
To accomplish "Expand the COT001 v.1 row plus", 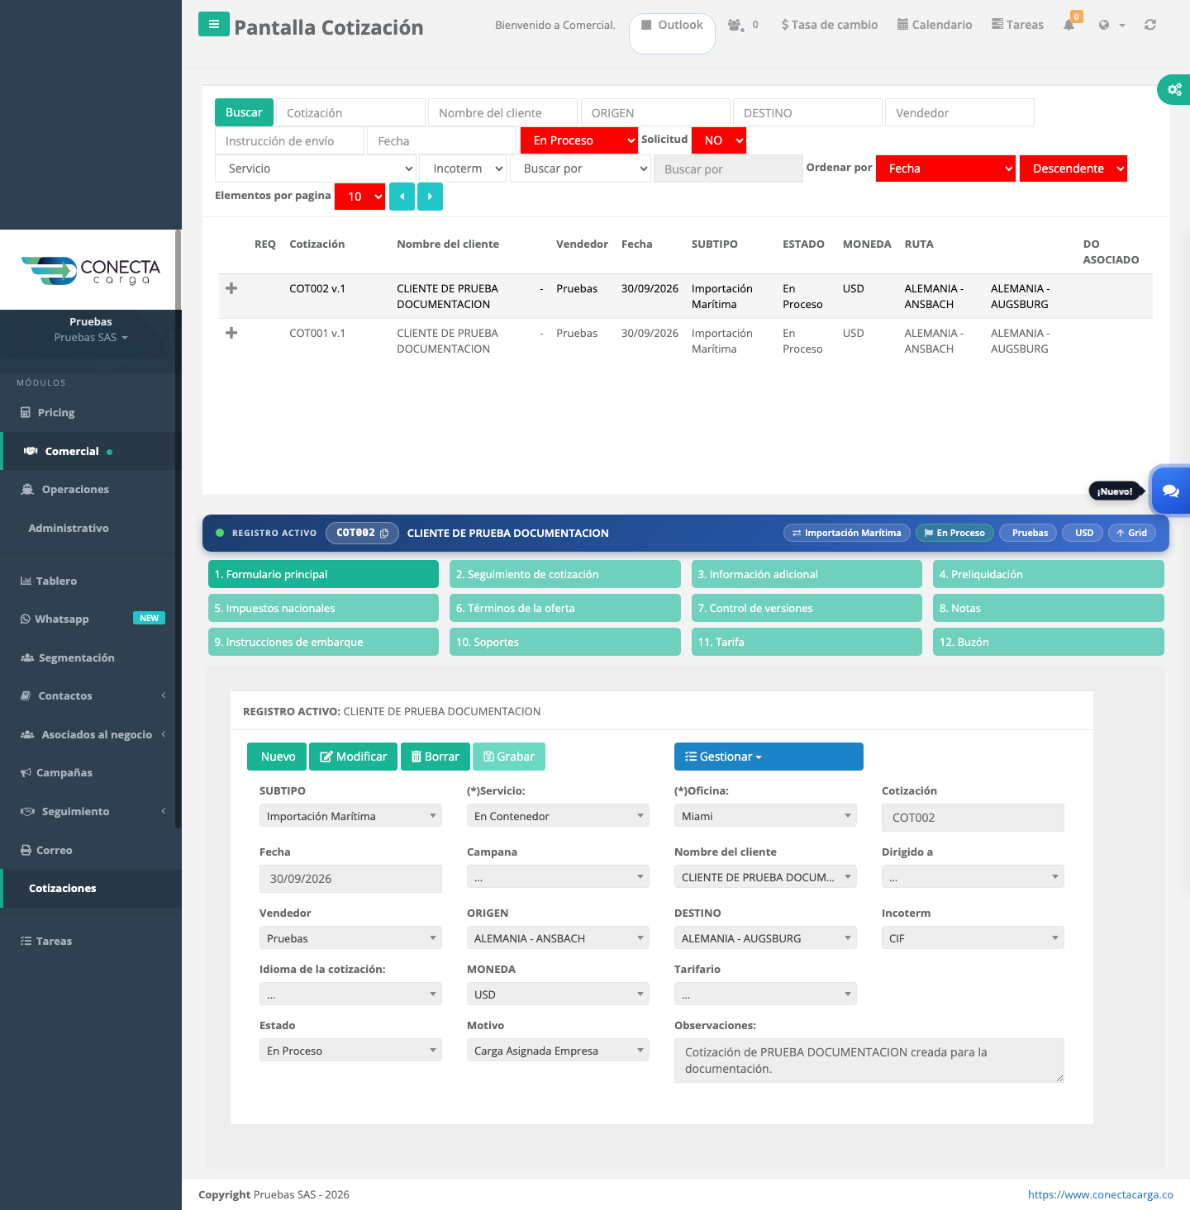I will click(x=231, y=333).
